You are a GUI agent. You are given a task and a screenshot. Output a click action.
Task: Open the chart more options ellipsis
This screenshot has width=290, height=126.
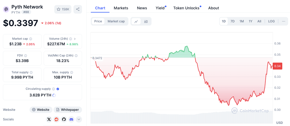click(283, 21)
